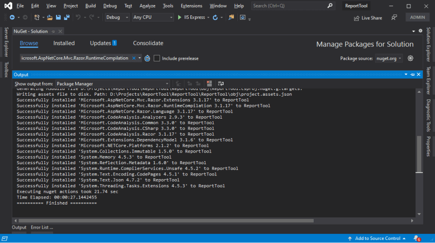Toggle Include prerelease checkbox
Viewport: 435px width, 243px height.
157,58
